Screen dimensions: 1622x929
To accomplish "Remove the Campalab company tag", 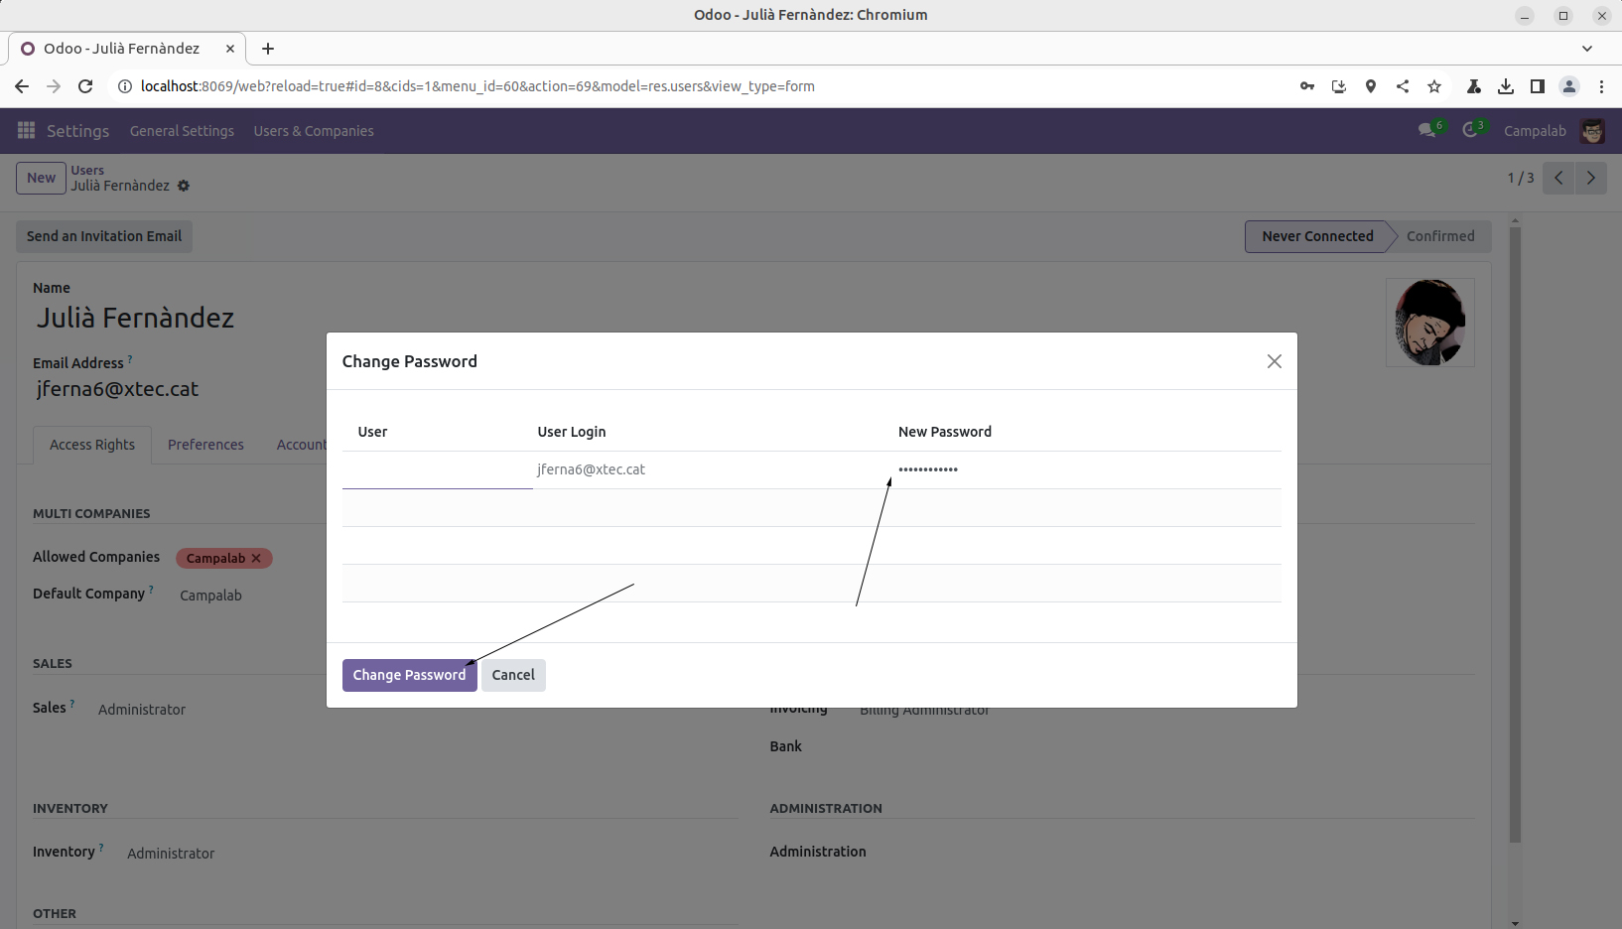I will pos(256,558).
